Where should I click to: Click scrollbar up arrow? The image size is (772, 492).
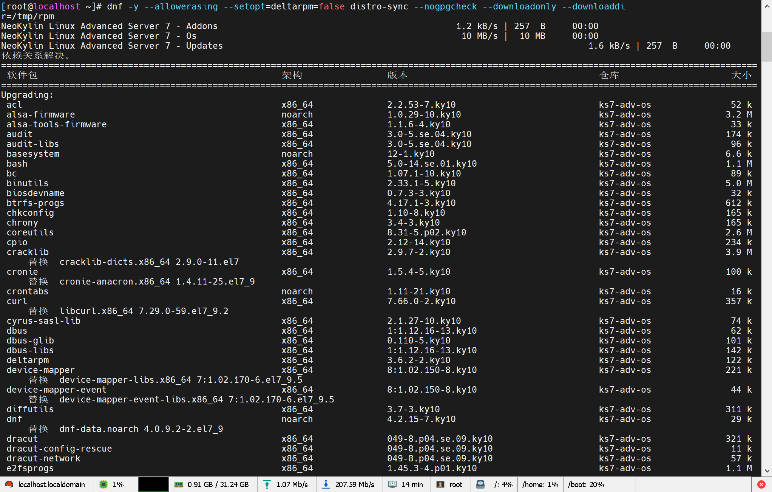pyautogui.click(x=767, y=7)
